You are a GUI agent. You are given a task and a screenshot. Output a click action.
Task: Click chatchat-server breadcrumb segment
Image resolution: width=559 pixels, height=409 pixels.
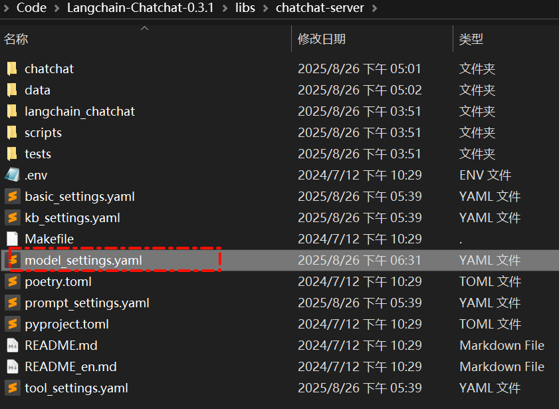pyautogui.click(x=320, y=8)
